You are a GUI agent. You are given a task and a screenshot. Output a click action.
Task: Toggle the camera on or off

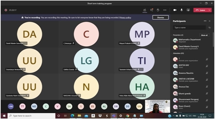pos(175,10)
